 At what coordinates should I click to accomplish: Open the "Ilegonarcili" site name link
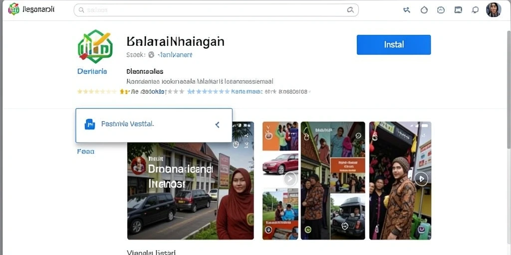tap(38, 9)
